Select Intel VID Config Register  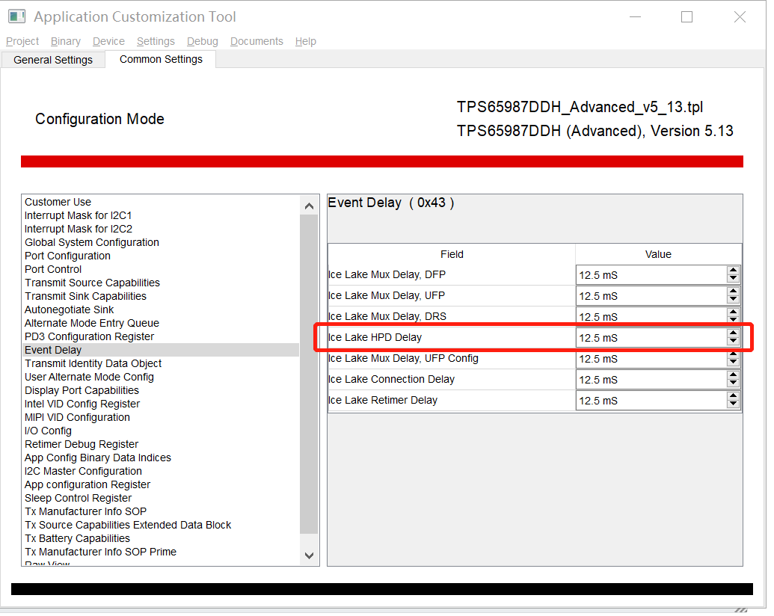tap(82, 404)
